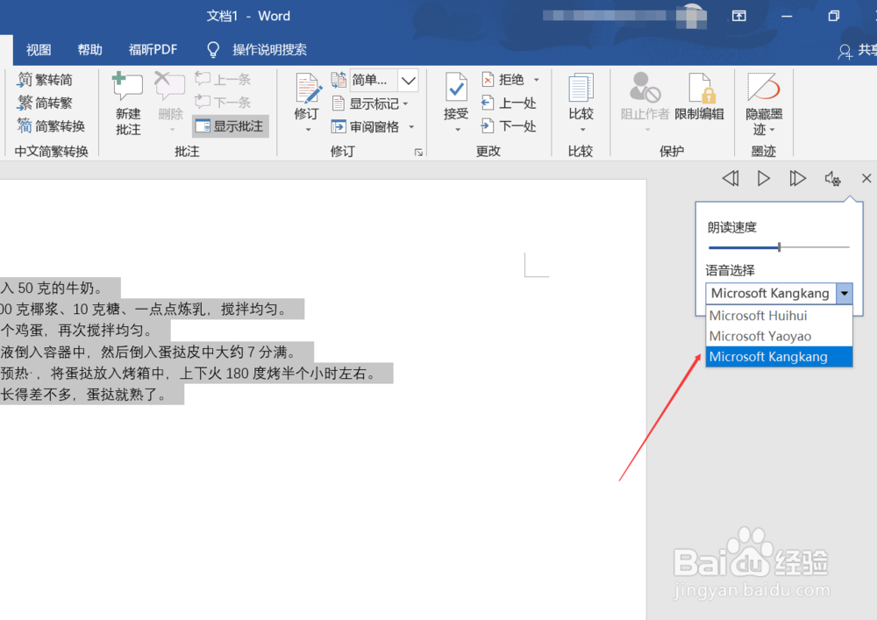This screenshot has width=877, height=620.
Task: Open read aloud voice settings icon
Action: click(x=832, y=178)
